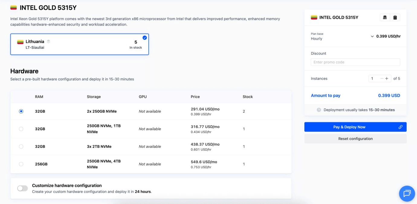The width and height of the screenshot is (417, 204).
Task: Click the hard drive icon in summary panel
Action: coord(385,18)
